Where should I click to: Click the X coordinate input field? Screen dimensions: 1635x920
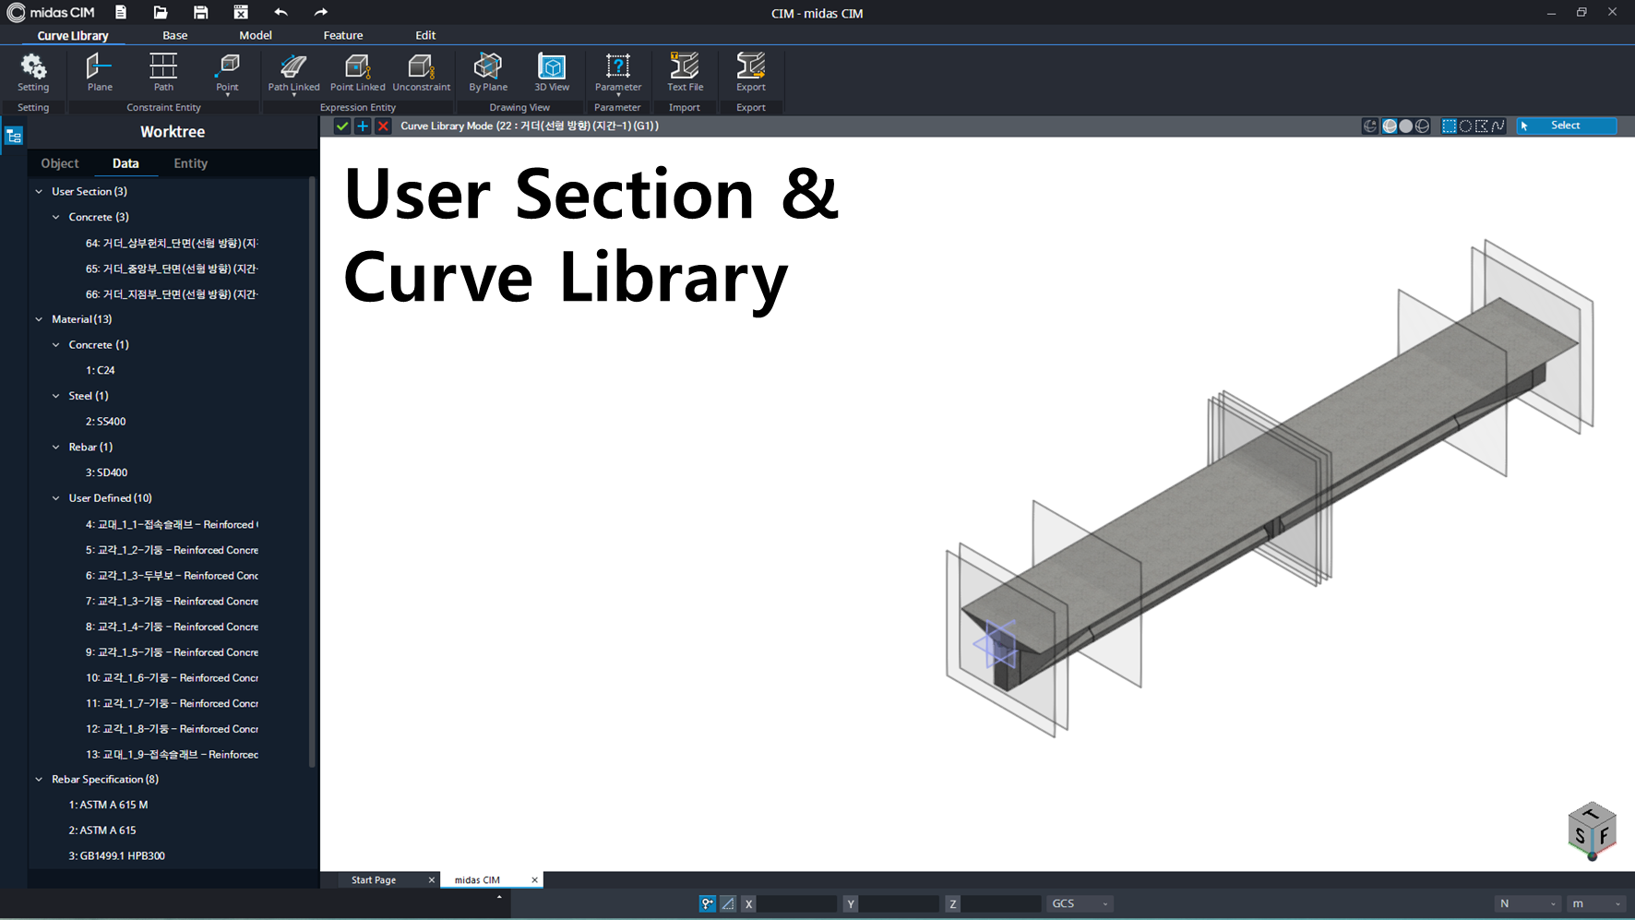(797, 903)
